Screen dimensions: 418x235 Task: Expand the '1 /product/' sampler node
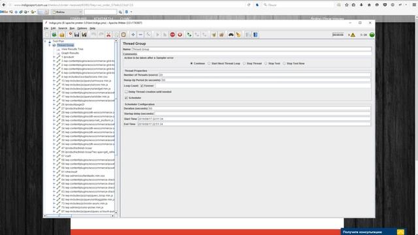(54, 57)
